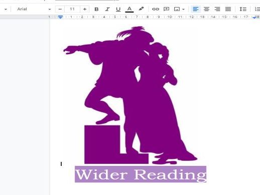The width and height of the screenshot is (260, 195).
Task: Toggle italic formatting
Action: pos(107,9)
